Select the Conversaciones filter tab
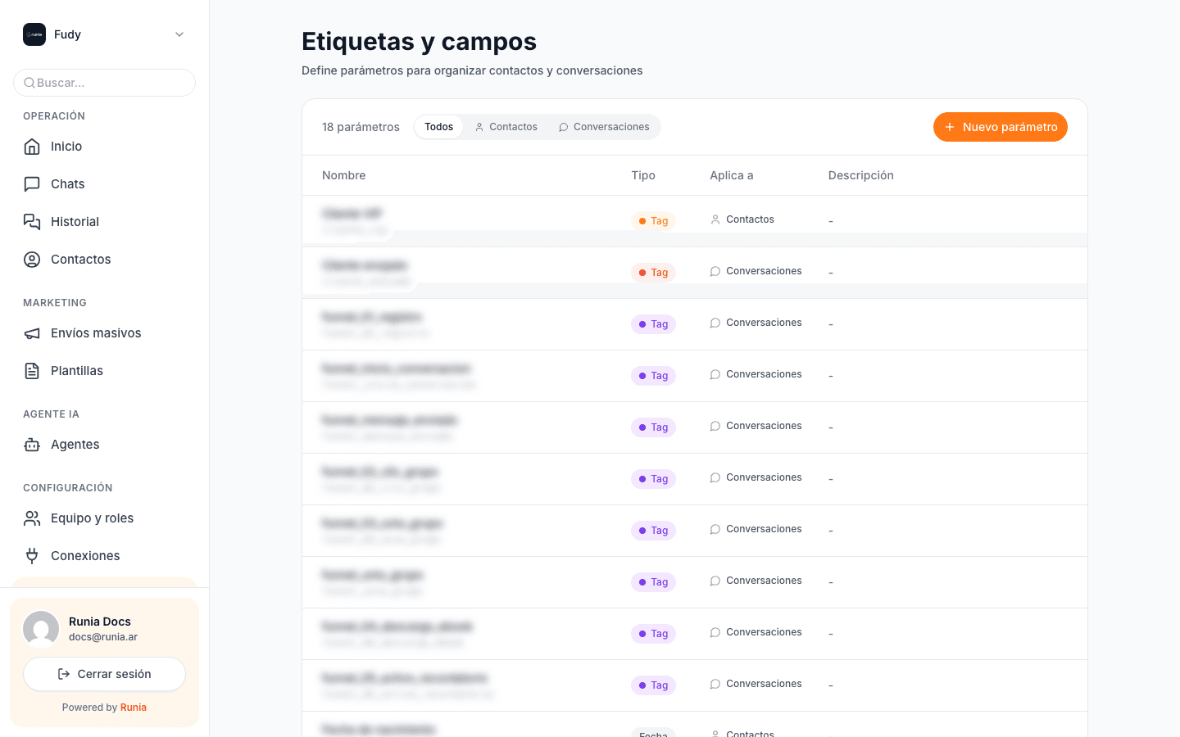This screenshot has height=737, width=1180. 604,127
